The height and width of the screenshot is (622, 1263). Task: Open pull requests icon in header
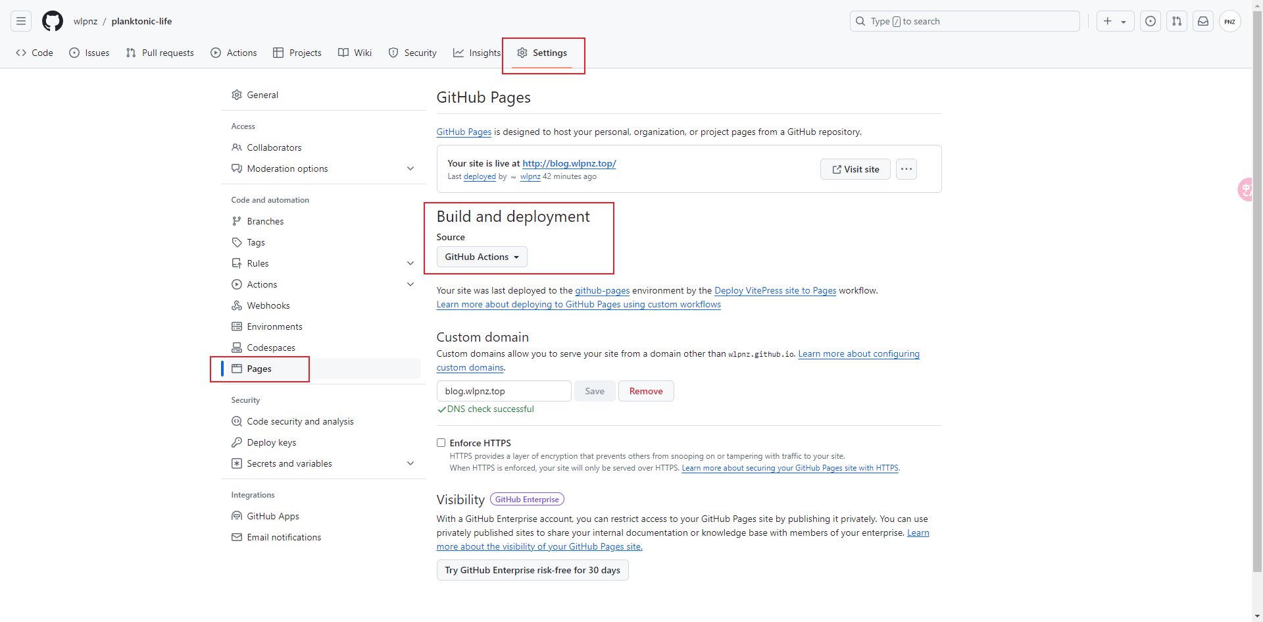1177,21
